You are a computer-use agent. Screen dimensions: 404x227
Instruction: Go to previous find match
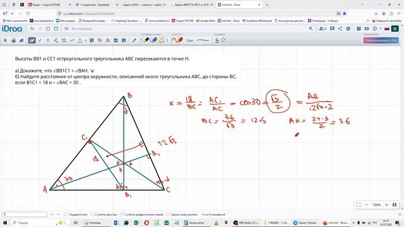52,214
